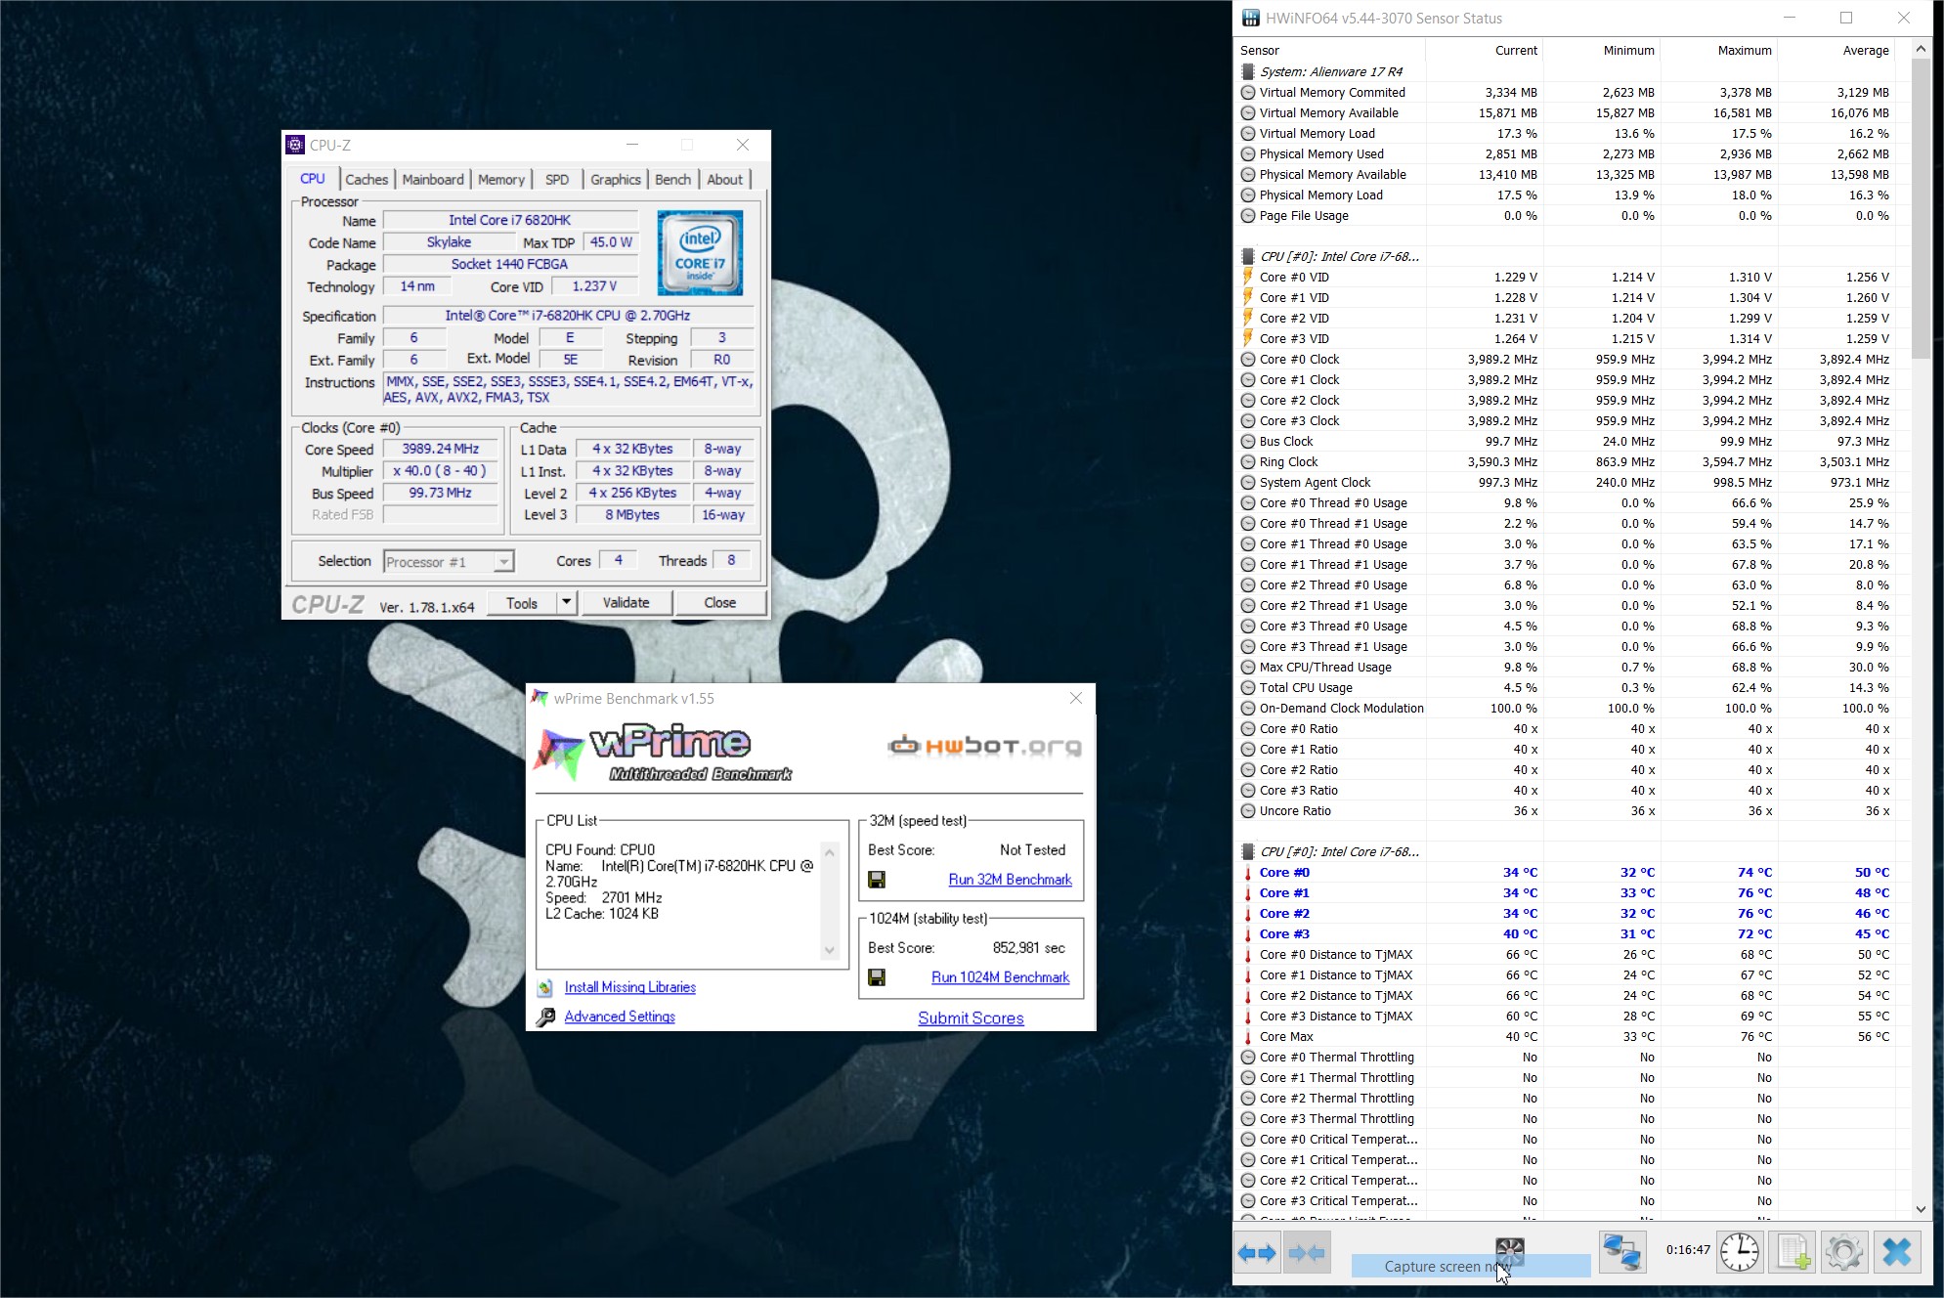Select Core #3 Thermal Throttling row
The image size is (1944, 1298).
pyautogui.click(x=1567, y=1119)
